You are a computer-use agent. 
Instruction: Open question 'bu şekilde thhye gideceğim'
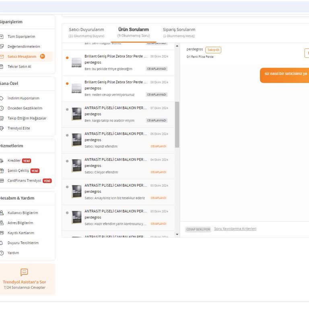(x=118, y=63)
